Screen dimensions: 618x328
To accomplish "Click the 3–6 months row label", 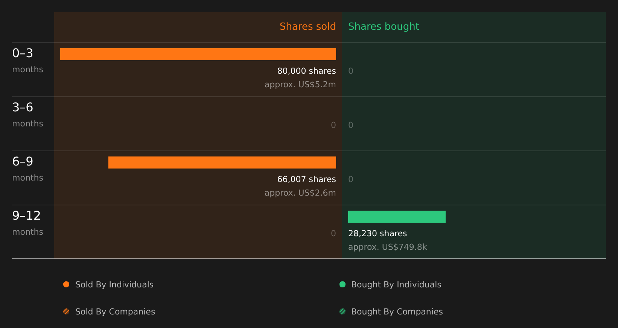I will pyautogui.click(x=27, y=115).
